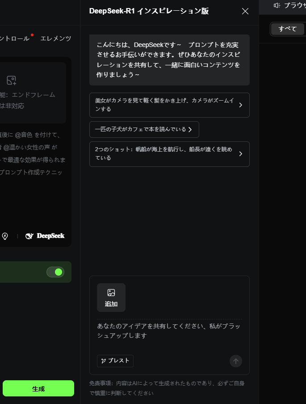Select the すべて filter tab

click(287, 29)
